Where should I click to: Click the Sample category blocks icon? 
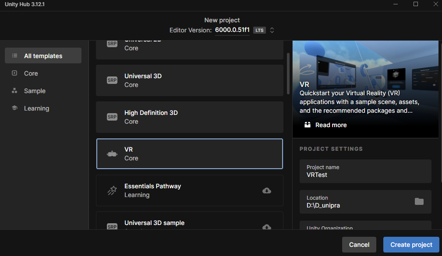14,90
